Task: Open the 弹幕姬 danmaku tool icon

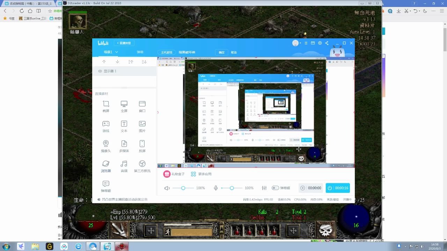Action: click(106, 186)
